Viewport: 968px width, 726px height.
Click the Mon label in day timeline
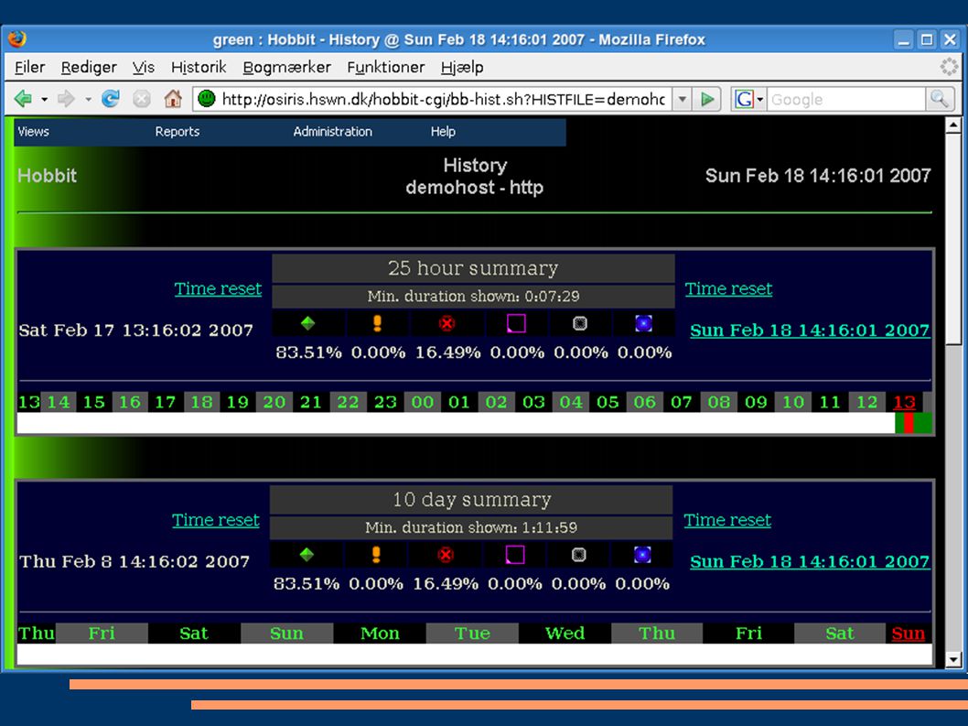tap(380, 634)
